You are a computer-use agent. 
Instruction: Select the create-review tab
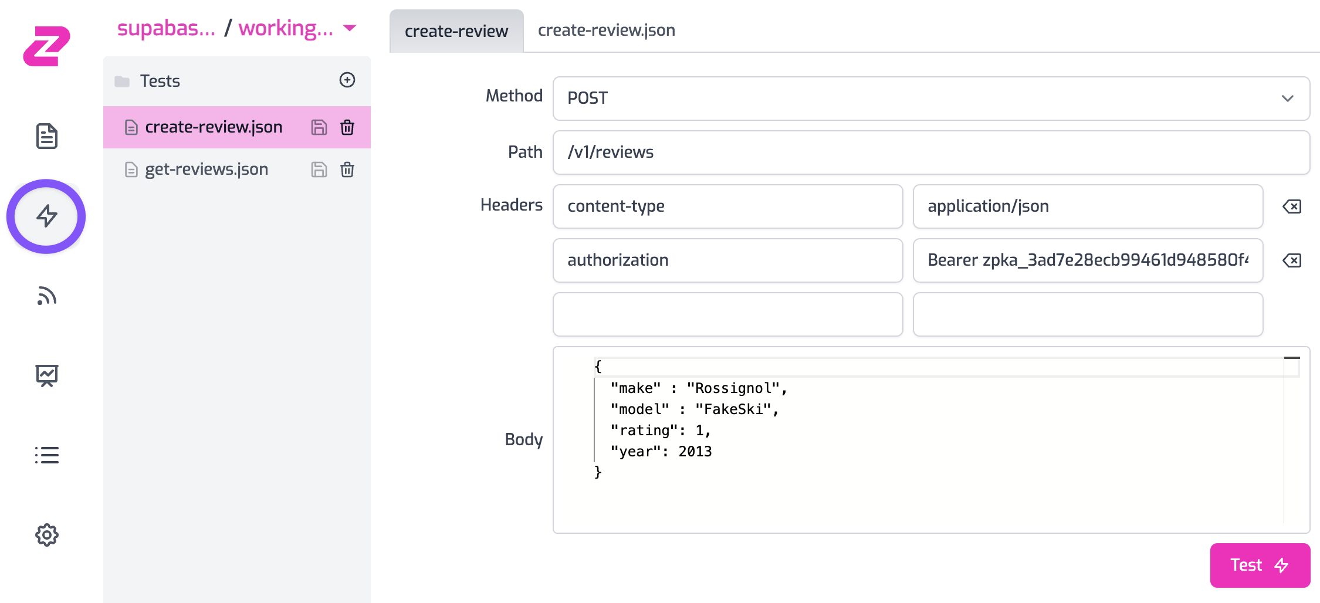(x=456, y=31)
